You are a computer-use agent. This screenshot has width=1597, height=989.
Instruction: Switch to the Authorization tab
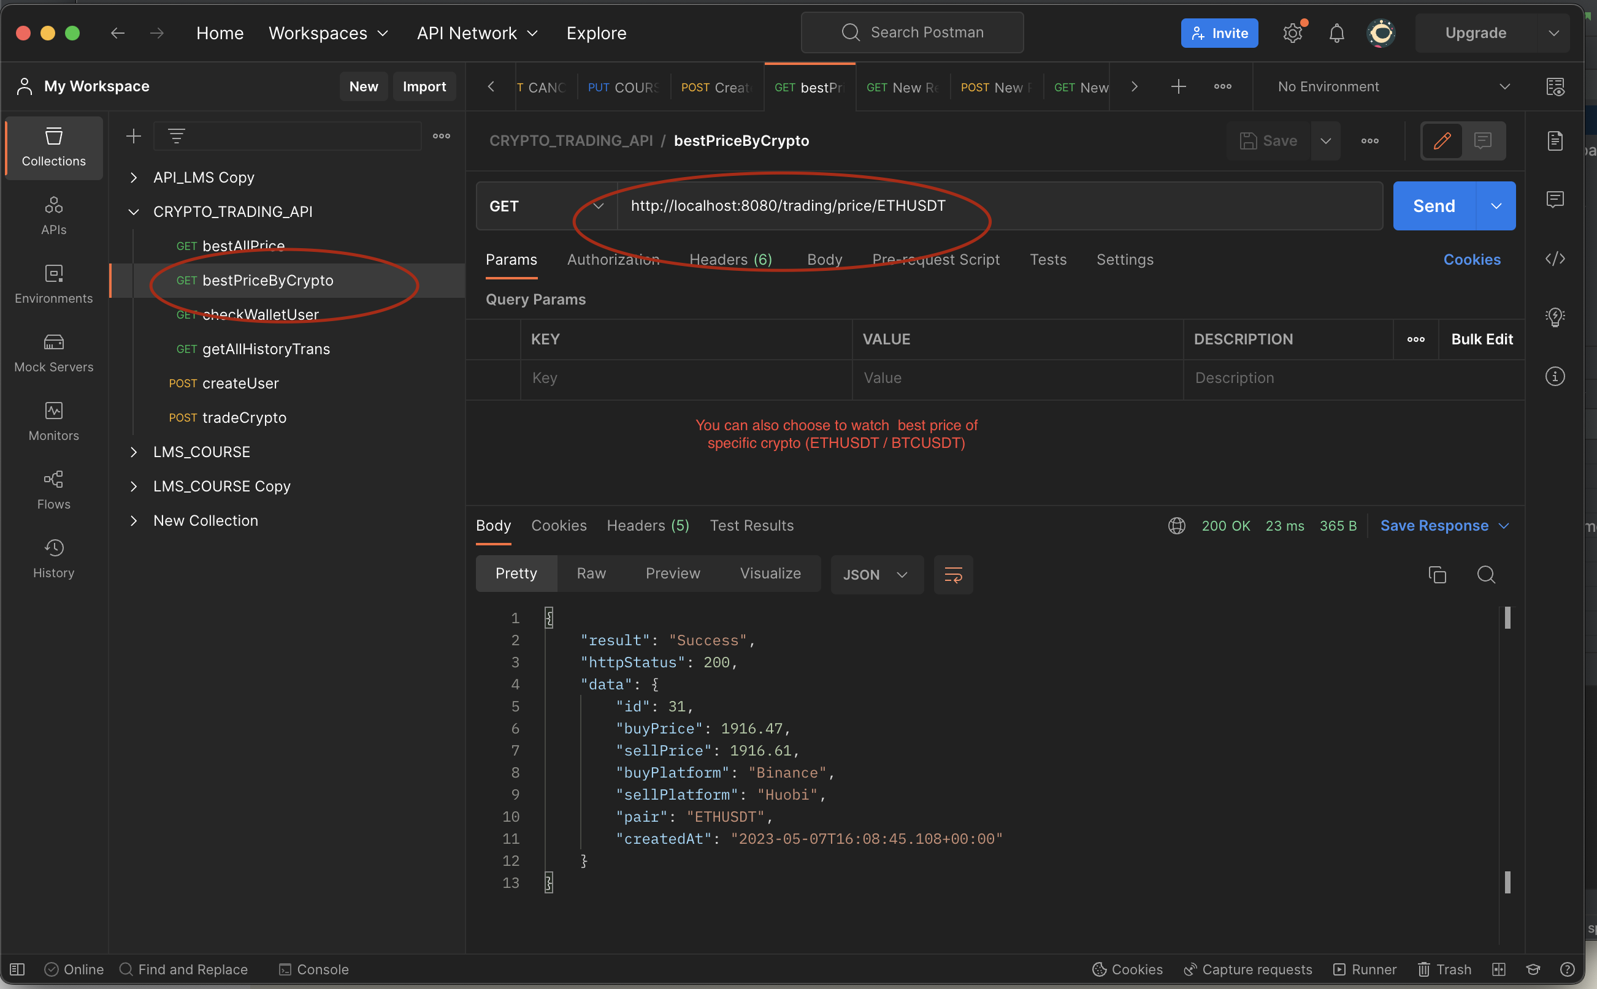coord(613,260)
